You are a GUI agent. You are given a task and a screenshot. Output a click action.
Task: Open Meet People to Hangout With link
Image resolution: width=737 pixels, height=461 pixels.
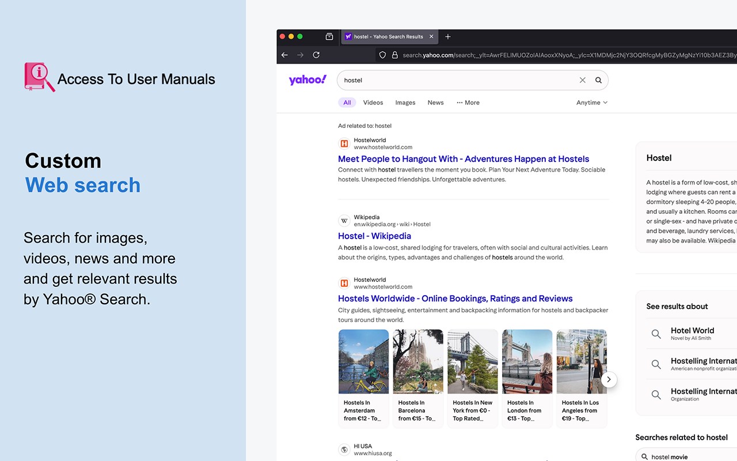(x=464, y=159)
